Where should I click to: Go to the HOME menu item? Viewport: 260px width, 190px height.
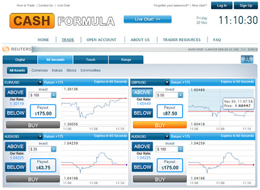[x=43, y=40]
